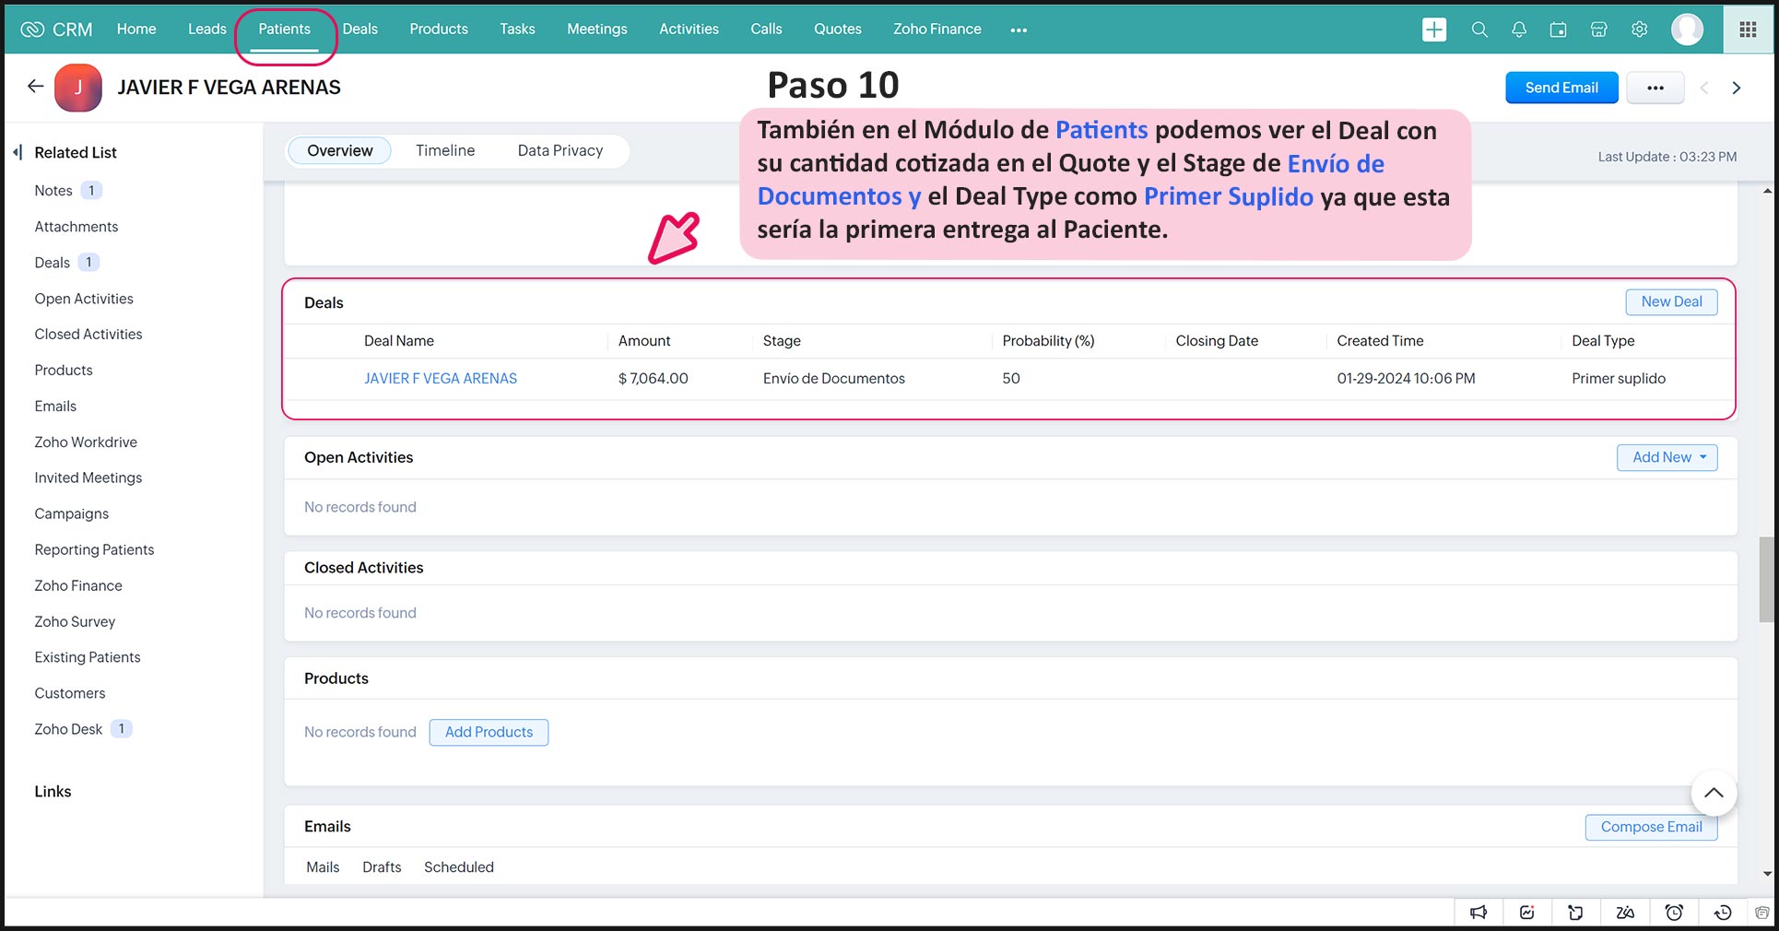Open the JAVIER F VEGA ARENAS deal link
The image size is (1779, 931).
click(440, 378)
